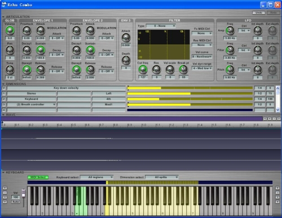Open the Fc MIDI Ctrl dropdown
Screen dimensions: 282x218
tap(202, 33)
